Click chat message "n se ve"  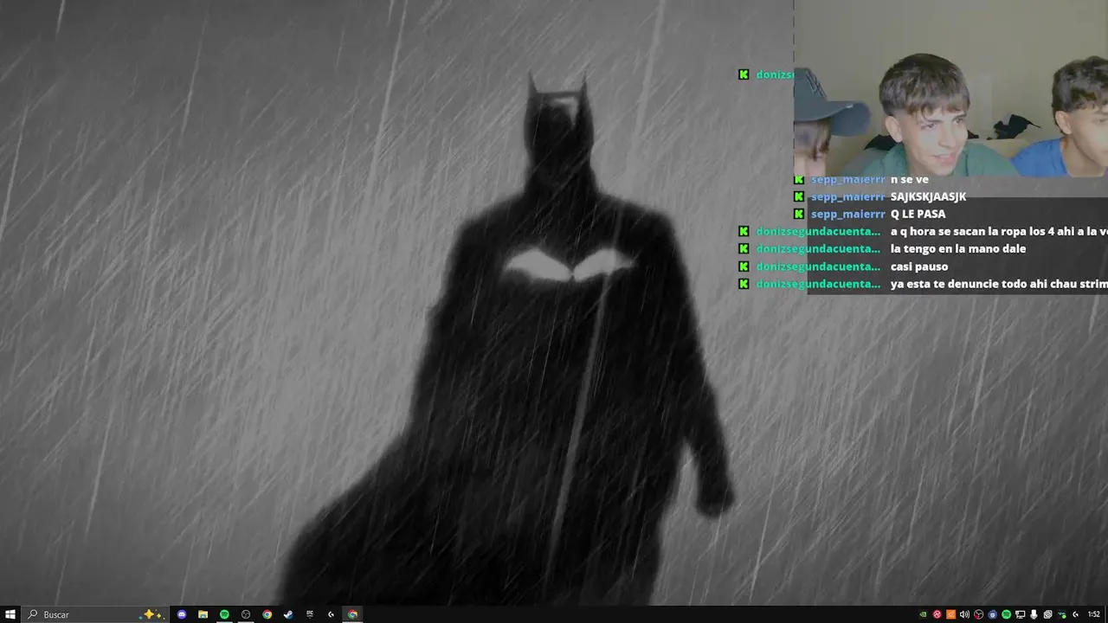(x=909, y=179)
